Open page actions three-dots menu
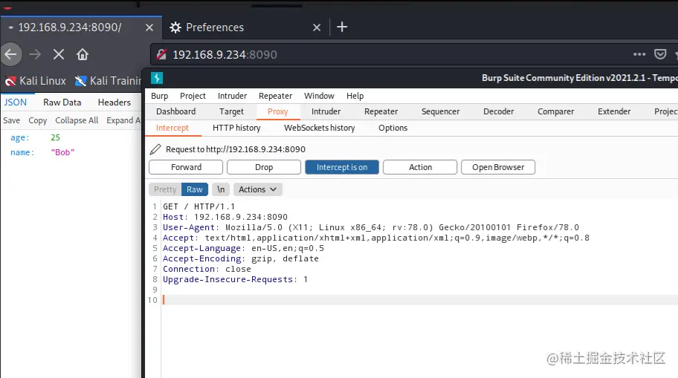 click(x=639, y=54)
